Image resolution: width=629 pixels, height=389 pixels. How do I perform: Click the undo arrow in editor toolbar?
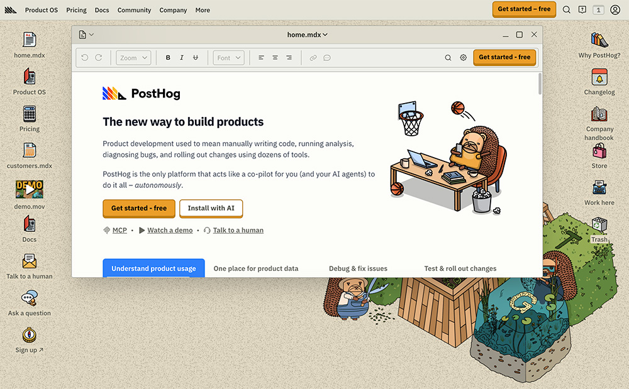click(85, 58)
